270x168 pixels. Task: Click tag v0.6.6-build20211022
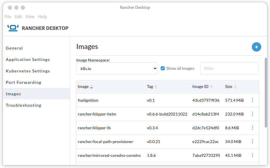point(167,114)
